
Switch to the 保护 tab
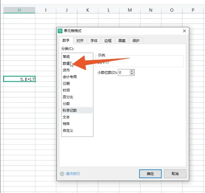coord(136,41)
